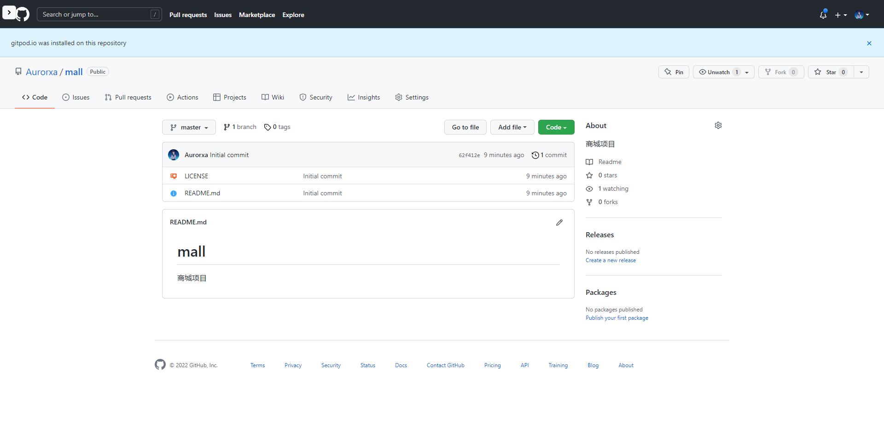Click Aurorxa's avatar in commit row
884x428 pixels.
[x=174, y=155]
